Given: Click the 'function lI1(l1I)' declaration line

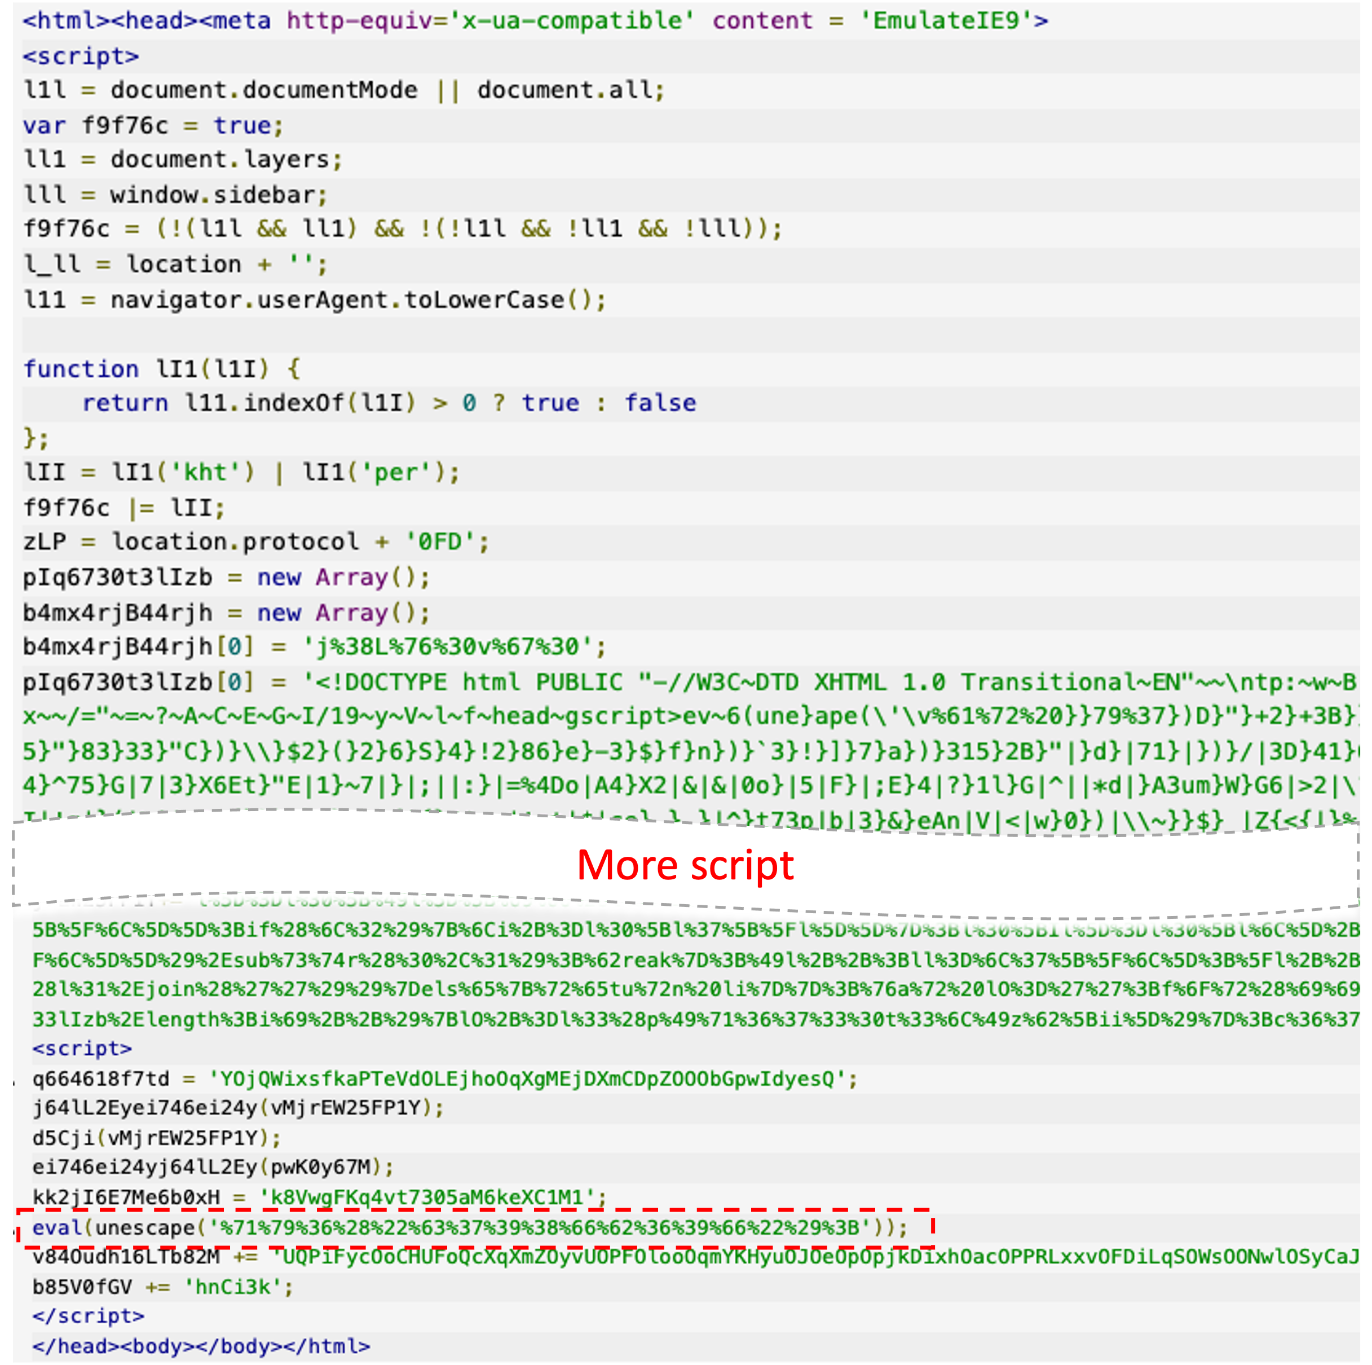Looking at the screenshot, I should click(161, 368).
